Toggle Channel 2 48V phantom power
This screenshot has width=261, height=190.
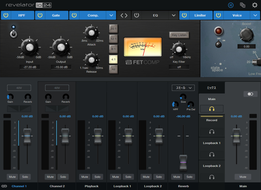coord(57,88)
